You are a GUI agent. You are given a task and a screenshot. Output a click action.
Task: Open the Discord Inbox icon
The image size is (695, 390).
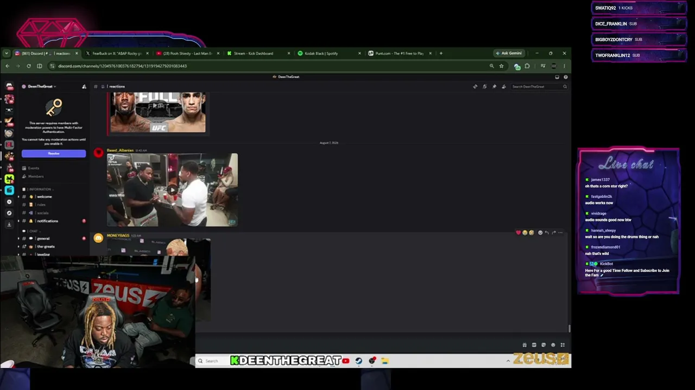557,77
